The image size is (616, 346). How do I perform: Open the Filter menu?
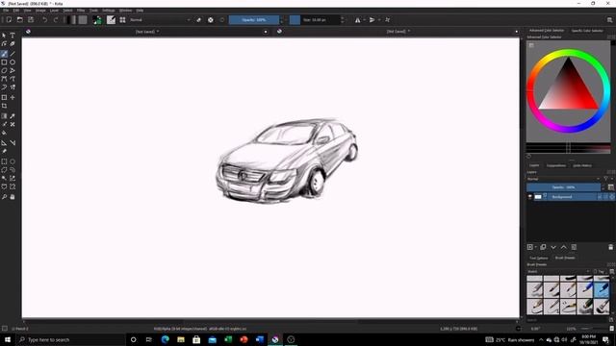(x=81, y=11)
